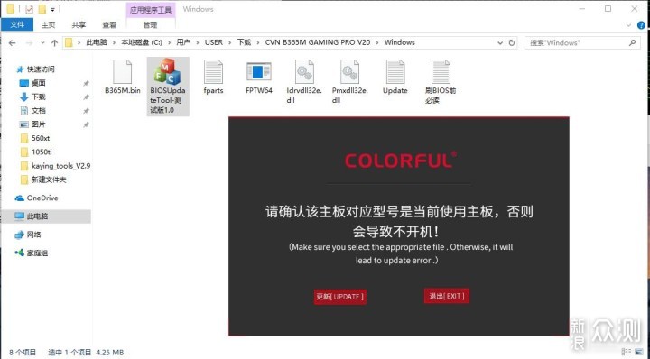Viewport: 650px width, 359px height.
Task: Click the properties quick access toolbar icon
Action: (x=29, y=9)
